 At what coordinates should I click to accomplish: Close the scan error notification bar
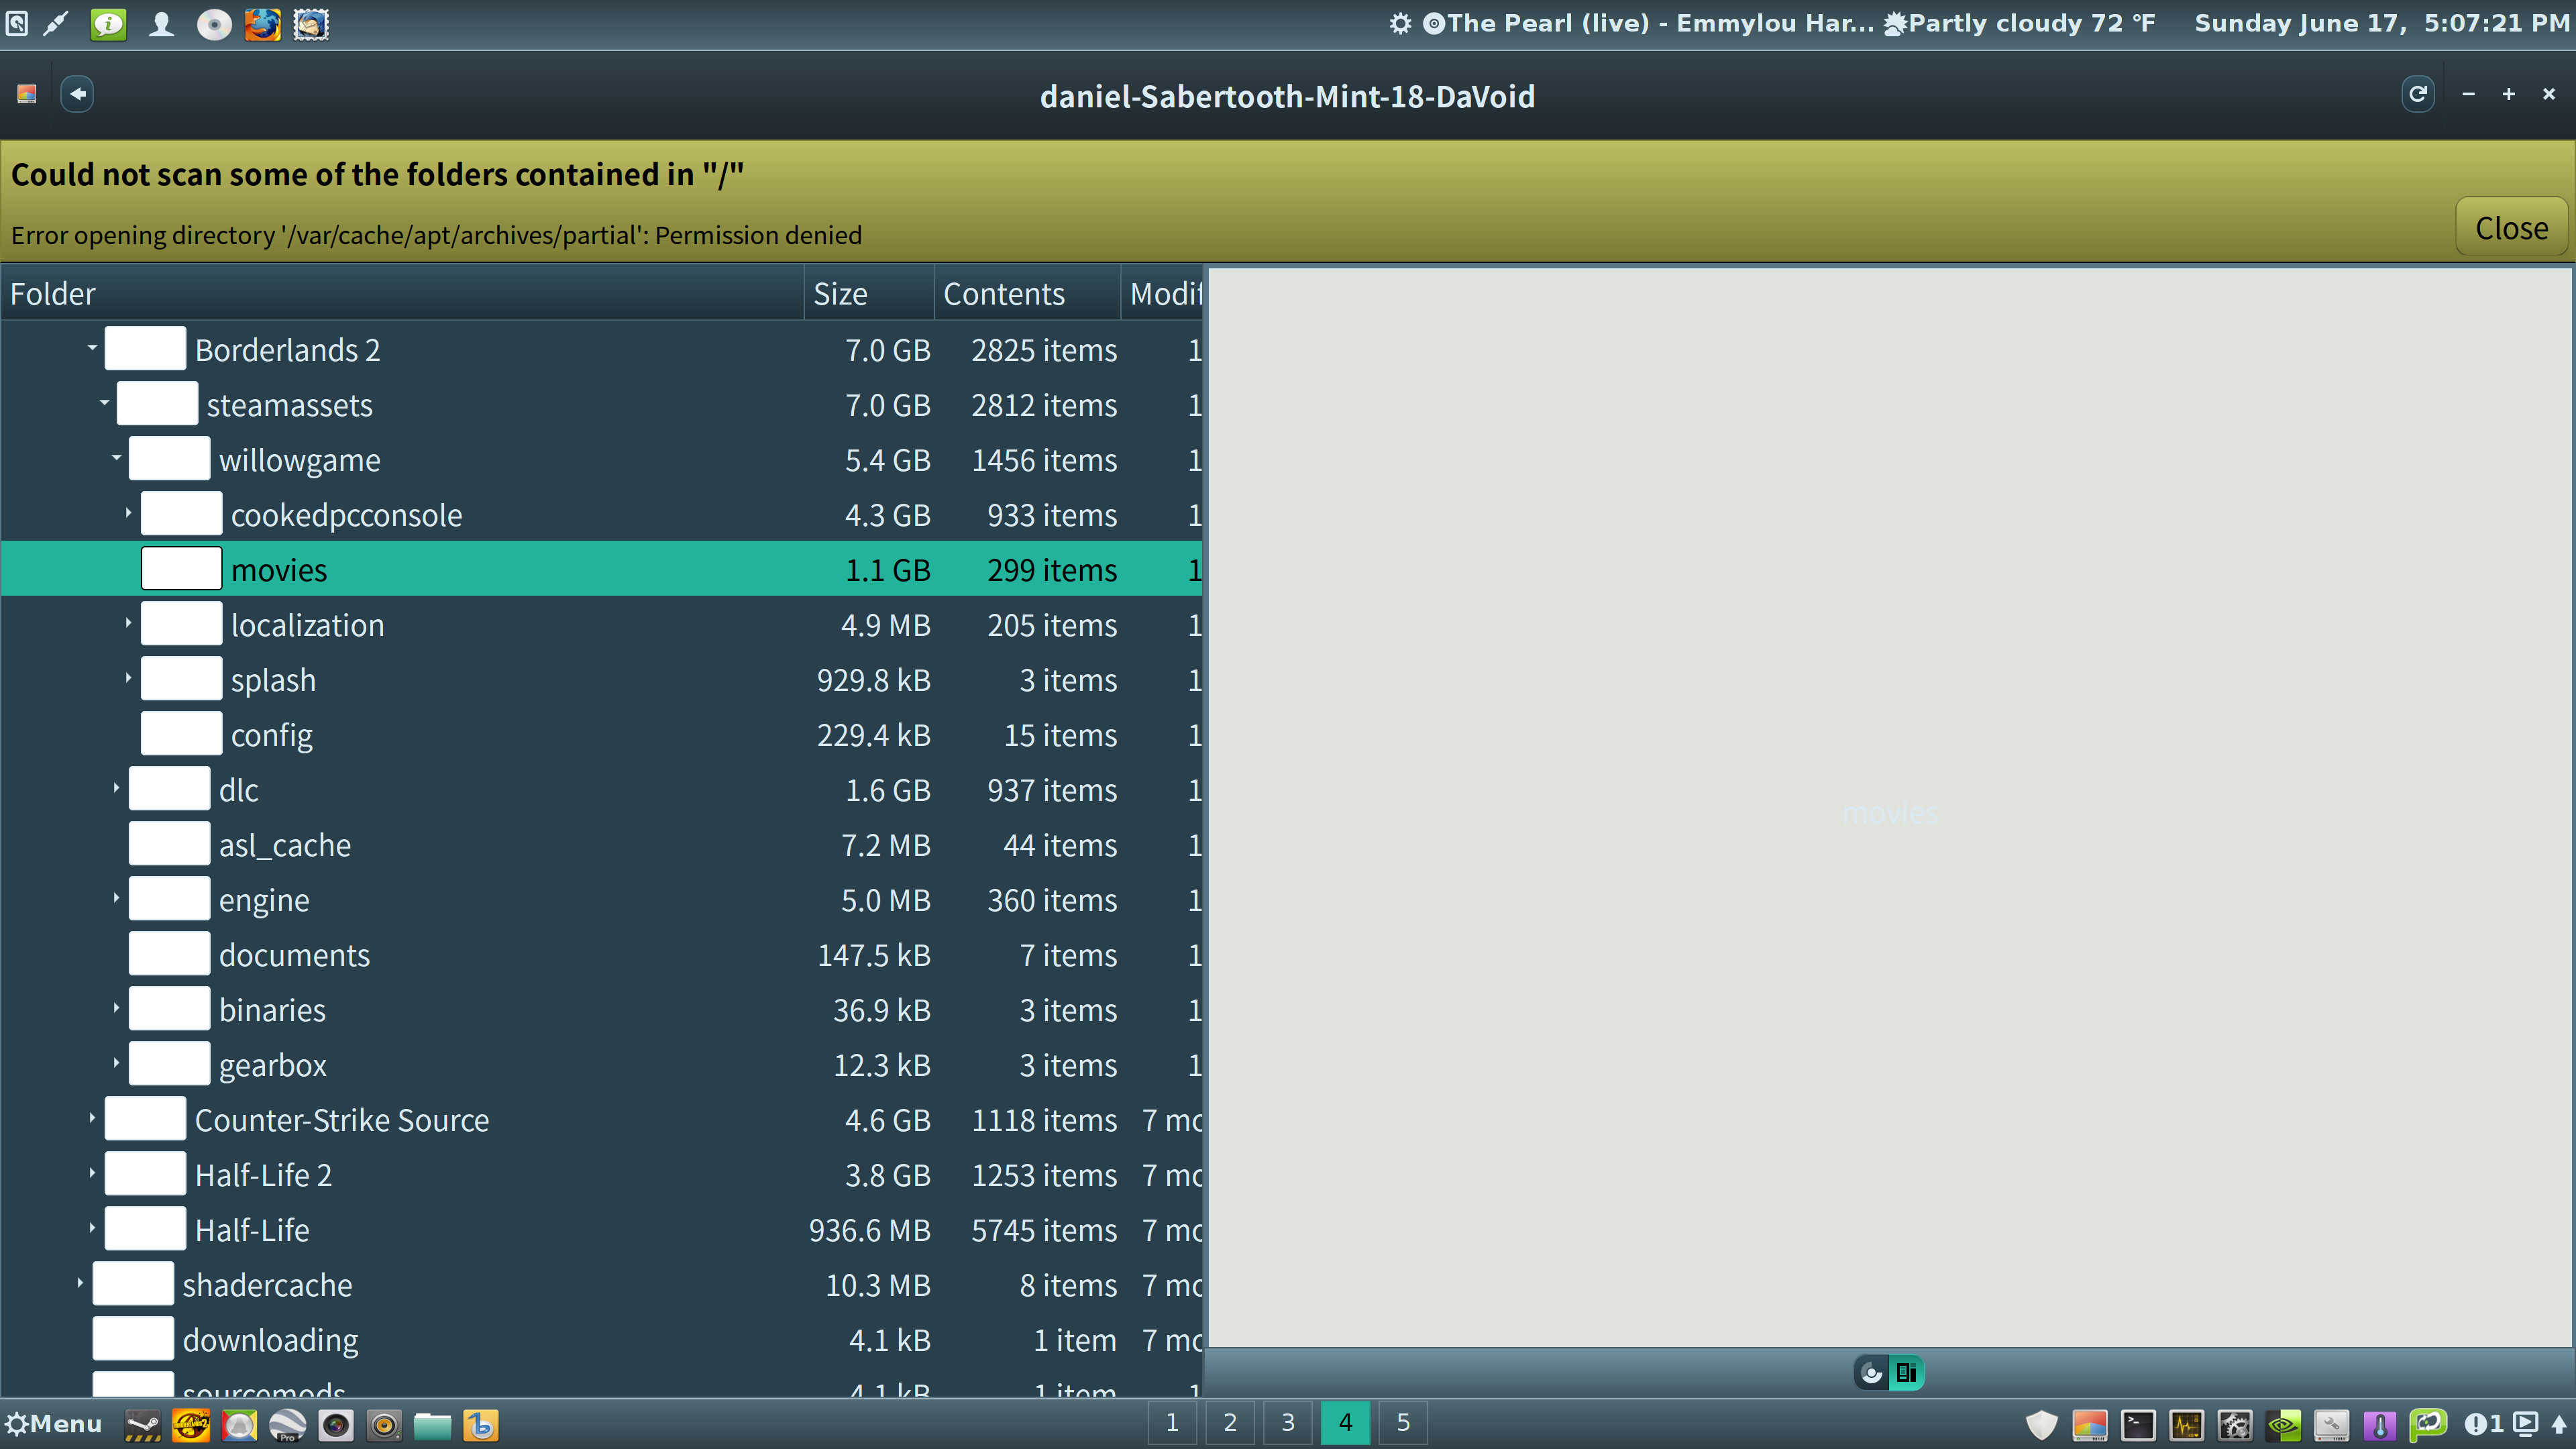(2511, 228)
